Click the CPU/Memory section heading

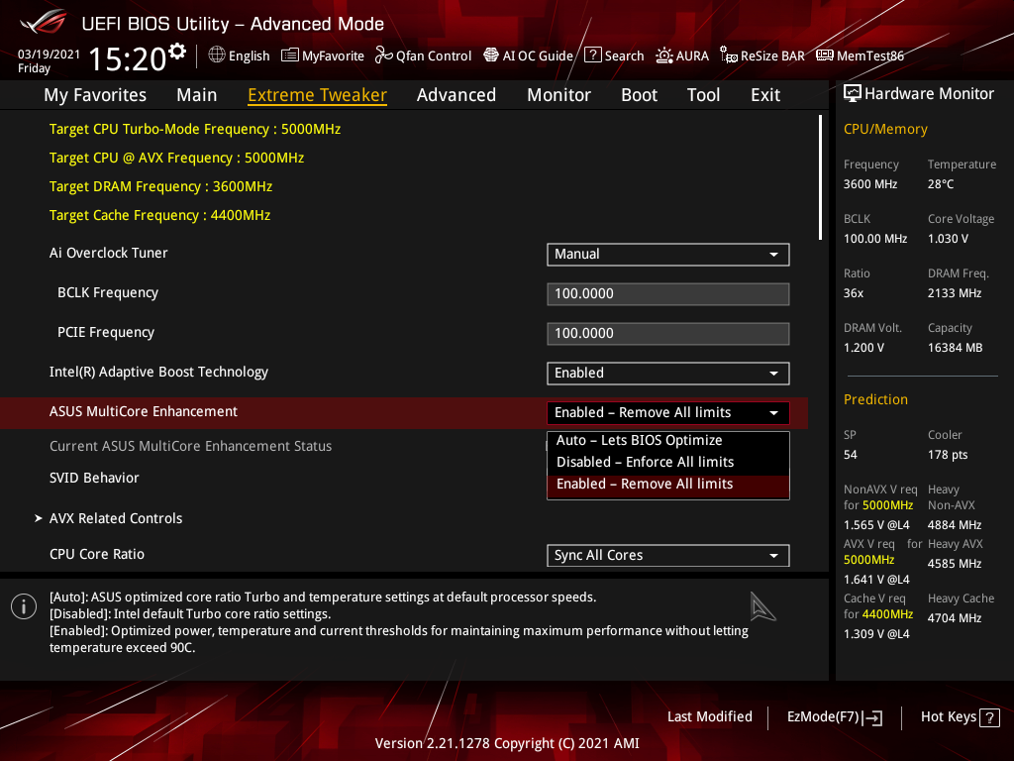pyautogui.click(x=885, y=129)
